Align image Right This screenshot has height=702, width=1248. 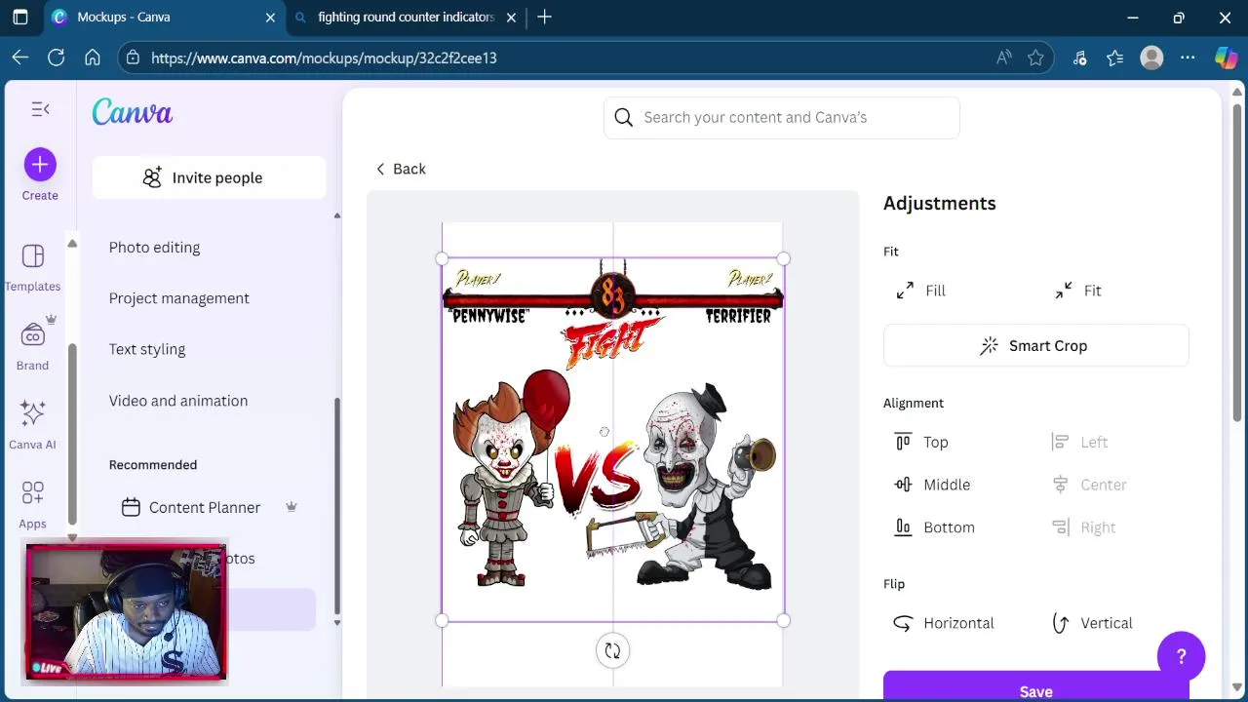(x=1084, y=527)
